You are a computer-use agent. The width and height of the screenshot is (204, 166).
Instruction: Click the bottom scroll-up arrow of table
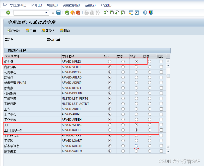[x=168, y=147]
